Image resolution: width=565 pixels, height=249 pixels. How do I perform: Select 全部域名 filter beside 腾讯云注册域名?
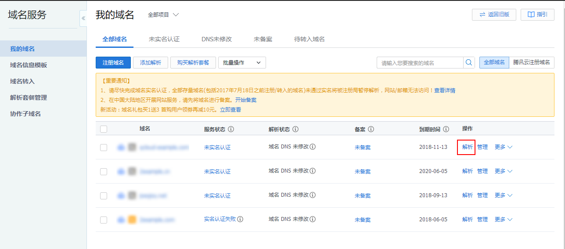[x=494, y=62]
